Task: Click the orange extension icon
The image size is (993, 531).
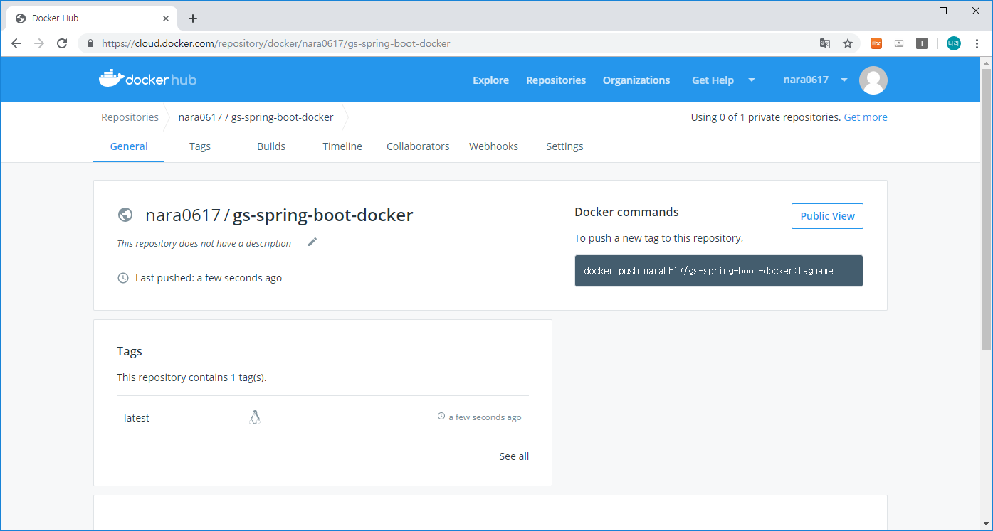Action: coord(876,43)
